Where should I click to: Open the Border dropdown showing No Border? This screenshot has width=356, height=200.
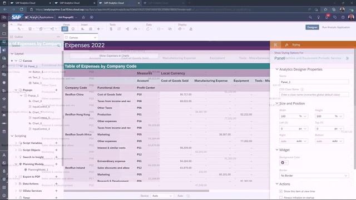314,176
